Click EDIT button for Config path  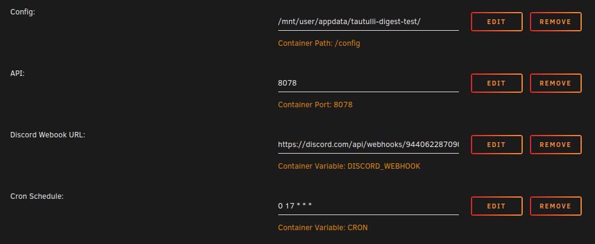(x=497, y=22)
